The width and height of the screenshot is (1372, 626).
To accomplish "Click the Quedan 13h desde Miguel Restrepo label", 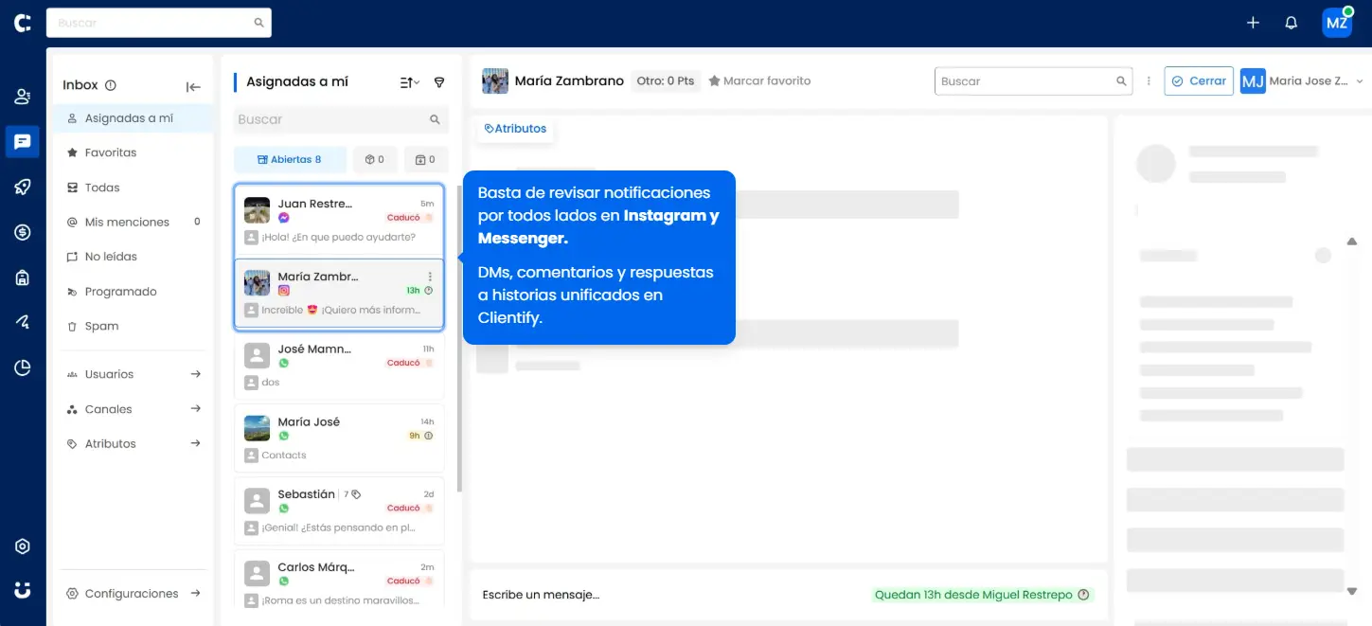I will pyautogui.click(x=973, y=595).
